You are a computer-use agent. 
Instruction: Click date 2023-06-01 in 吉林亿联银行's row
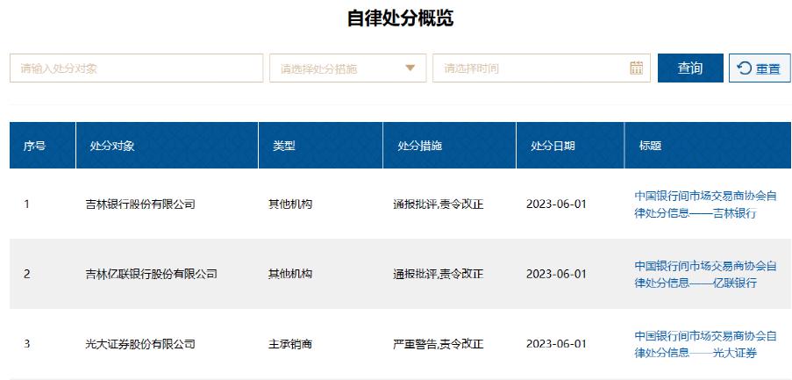[556, 274]
